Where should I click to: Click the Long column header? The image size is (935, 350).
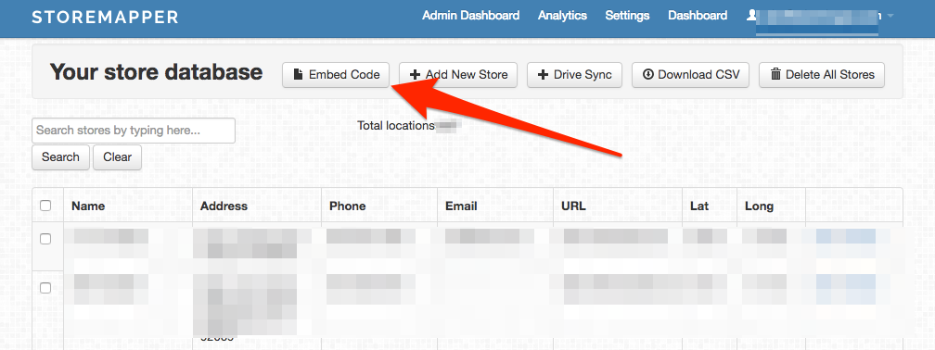759,206
